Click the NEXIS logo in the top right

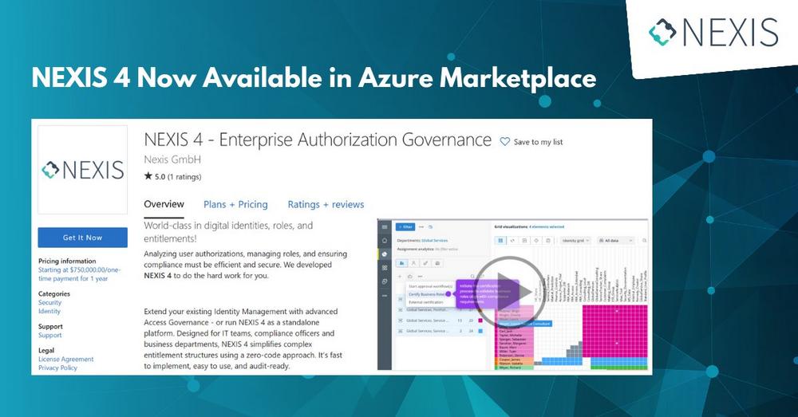713,32
